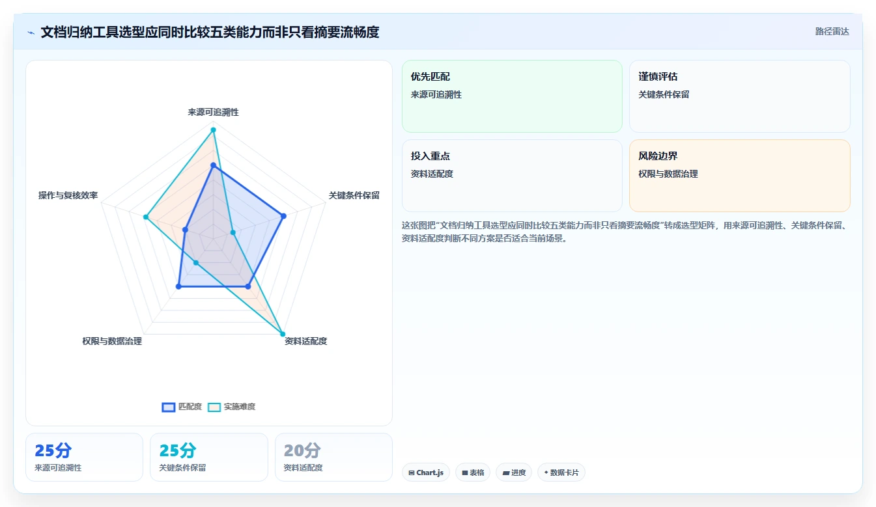Click the teal data point on 操作与复核效率 axis
This screenshot has width=876, height=507.
coord(146,217)
